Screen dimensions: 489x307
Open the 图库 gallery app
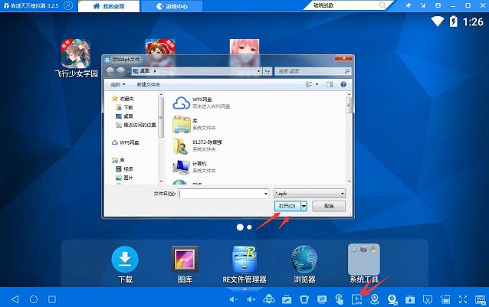pos(185,264)
